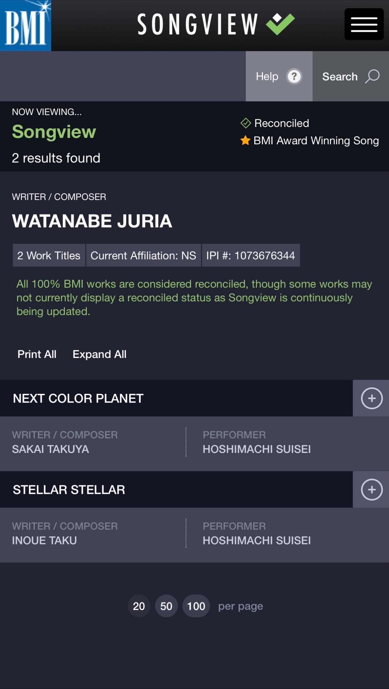Click the Songview green checkmark logo
This screenshot has width=389, height=689.
click(x=280, y=24)
